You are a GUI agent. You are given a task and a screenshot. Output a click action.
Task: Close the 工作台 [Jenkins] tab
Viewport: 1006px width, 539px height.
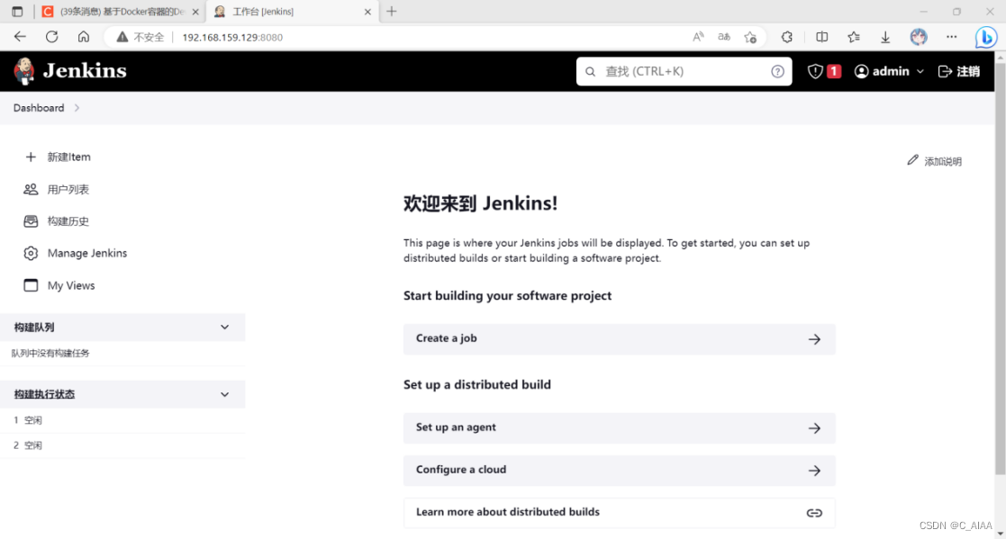tap(367, 12)
